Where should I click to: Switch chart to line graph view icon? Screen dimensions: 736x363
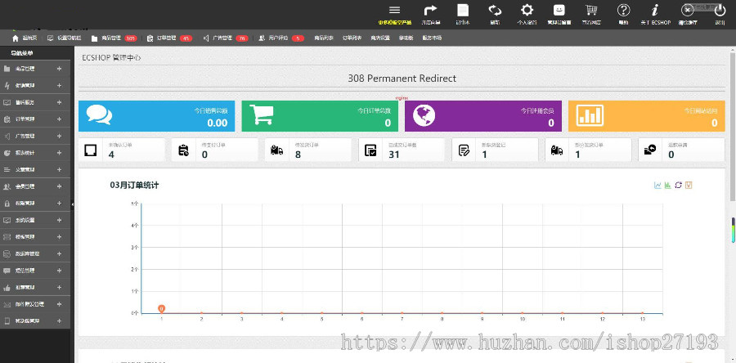(657, 186)
